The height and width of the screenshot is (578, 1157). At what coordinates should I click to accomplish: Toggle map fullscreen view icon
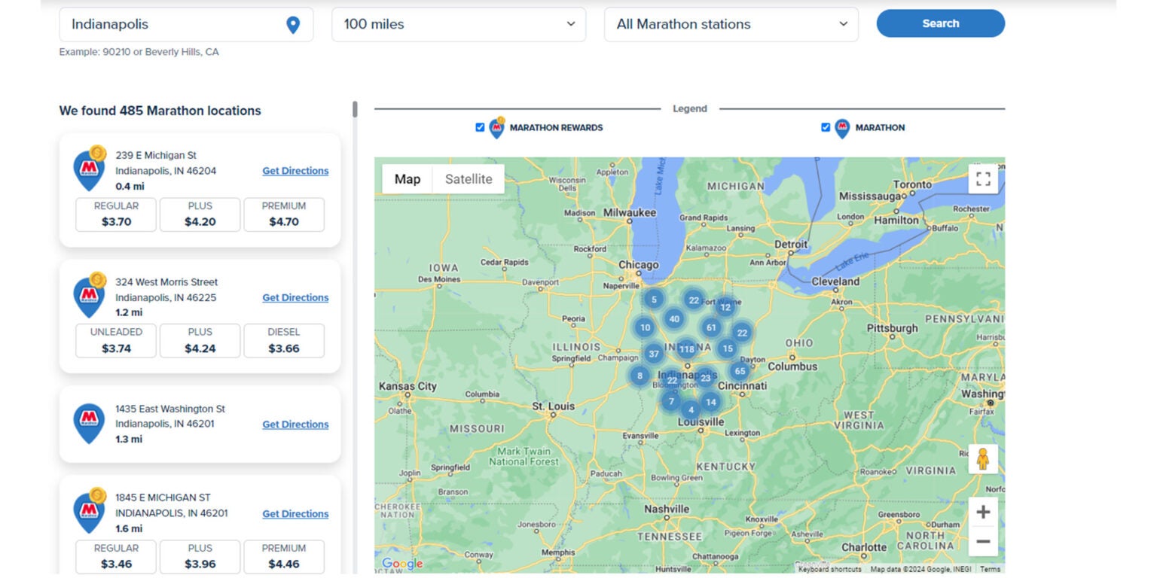[x=982, y=179]
